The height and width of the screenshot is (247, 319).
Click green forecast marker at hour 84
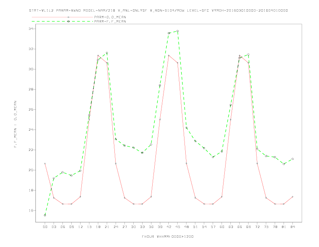point(292,159)
